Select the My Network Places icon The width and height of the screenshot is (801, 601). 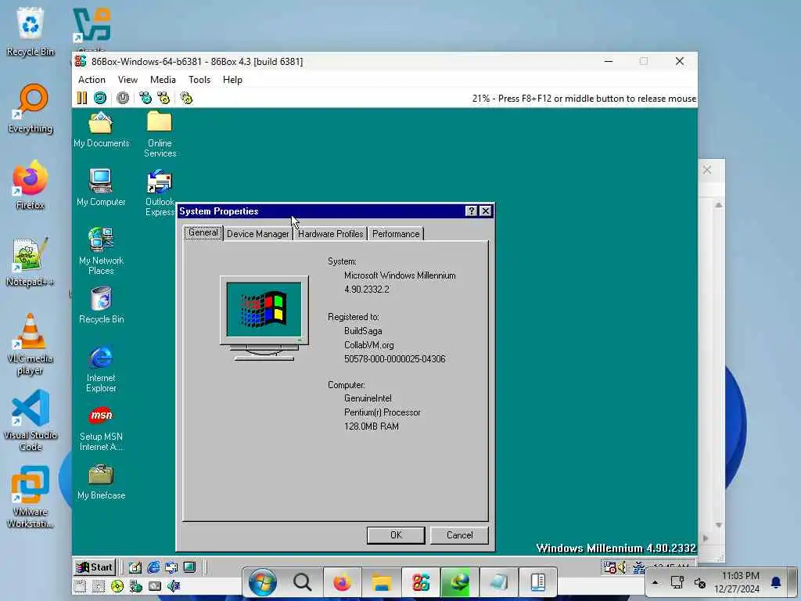click(101, 251)
